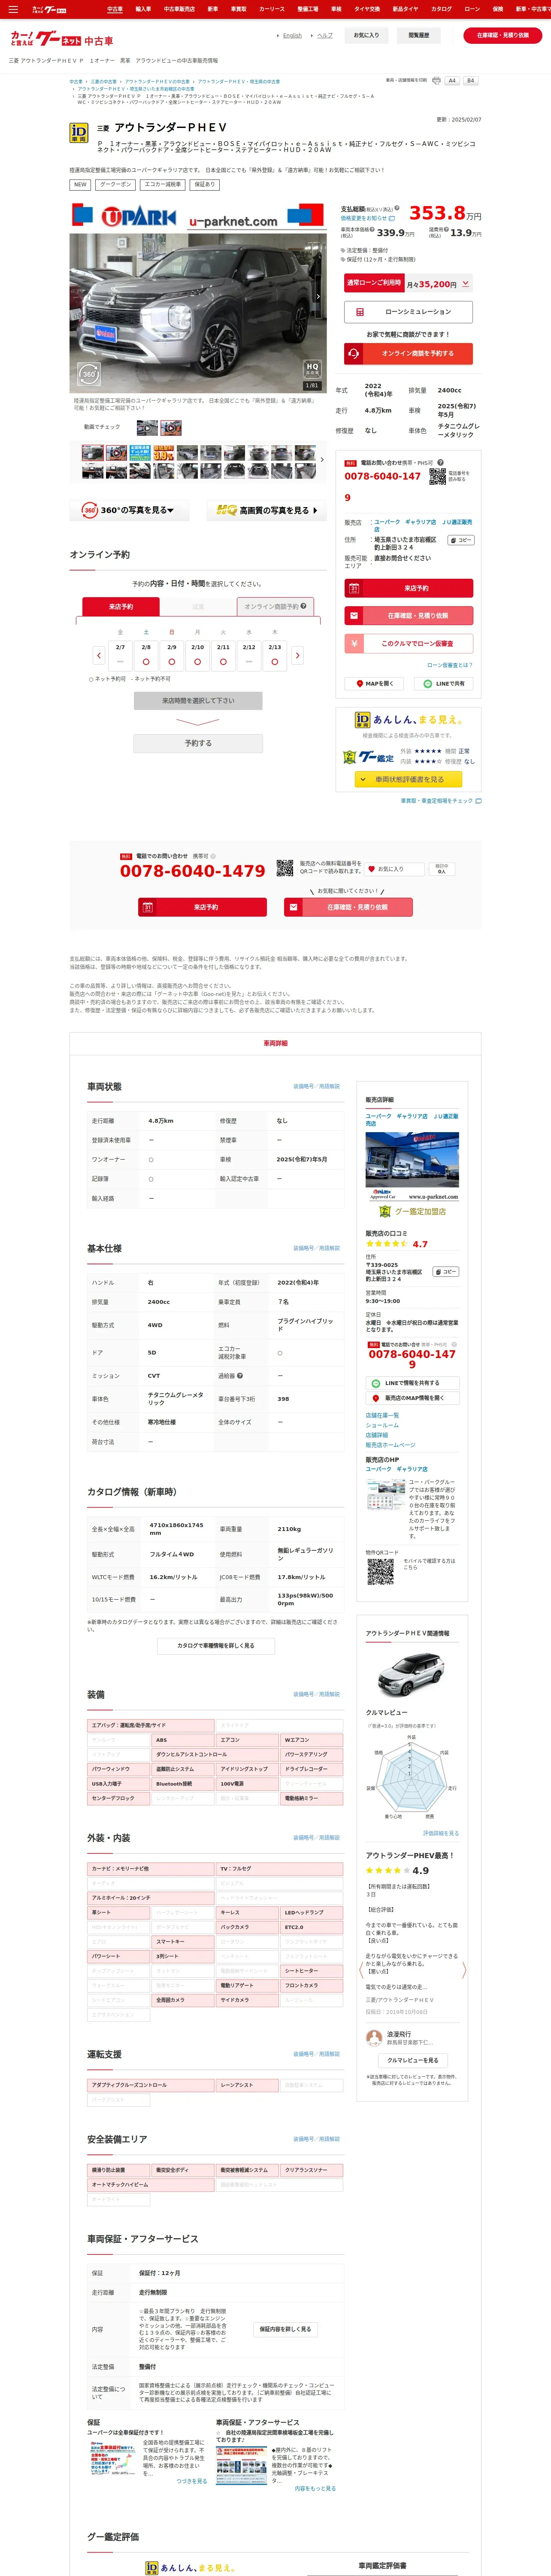
Task: Click header 在庫確認・見積り依頼 button
Action: pyautogui.click(x=503, y=35)
